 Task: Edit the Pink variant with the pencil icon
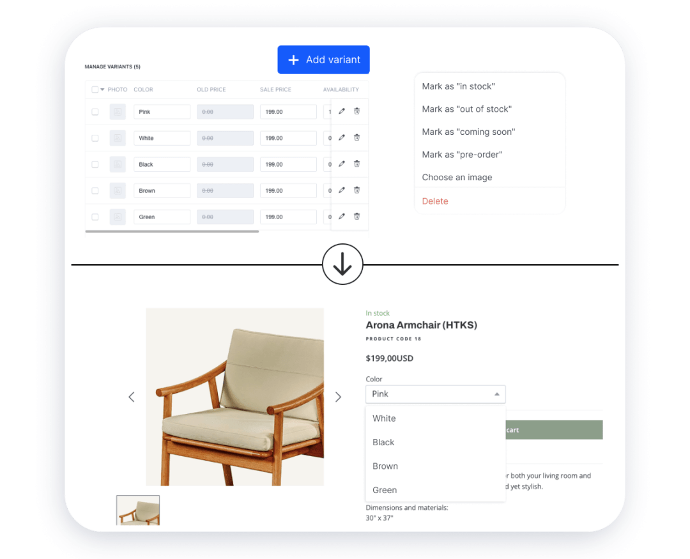point(342,111)
